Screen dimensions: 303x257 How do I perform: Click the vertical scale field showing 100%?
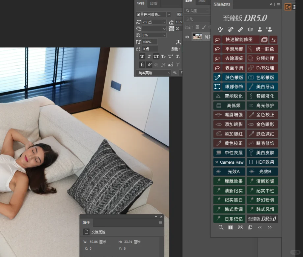pyautogui.click(x=150, y=42)
